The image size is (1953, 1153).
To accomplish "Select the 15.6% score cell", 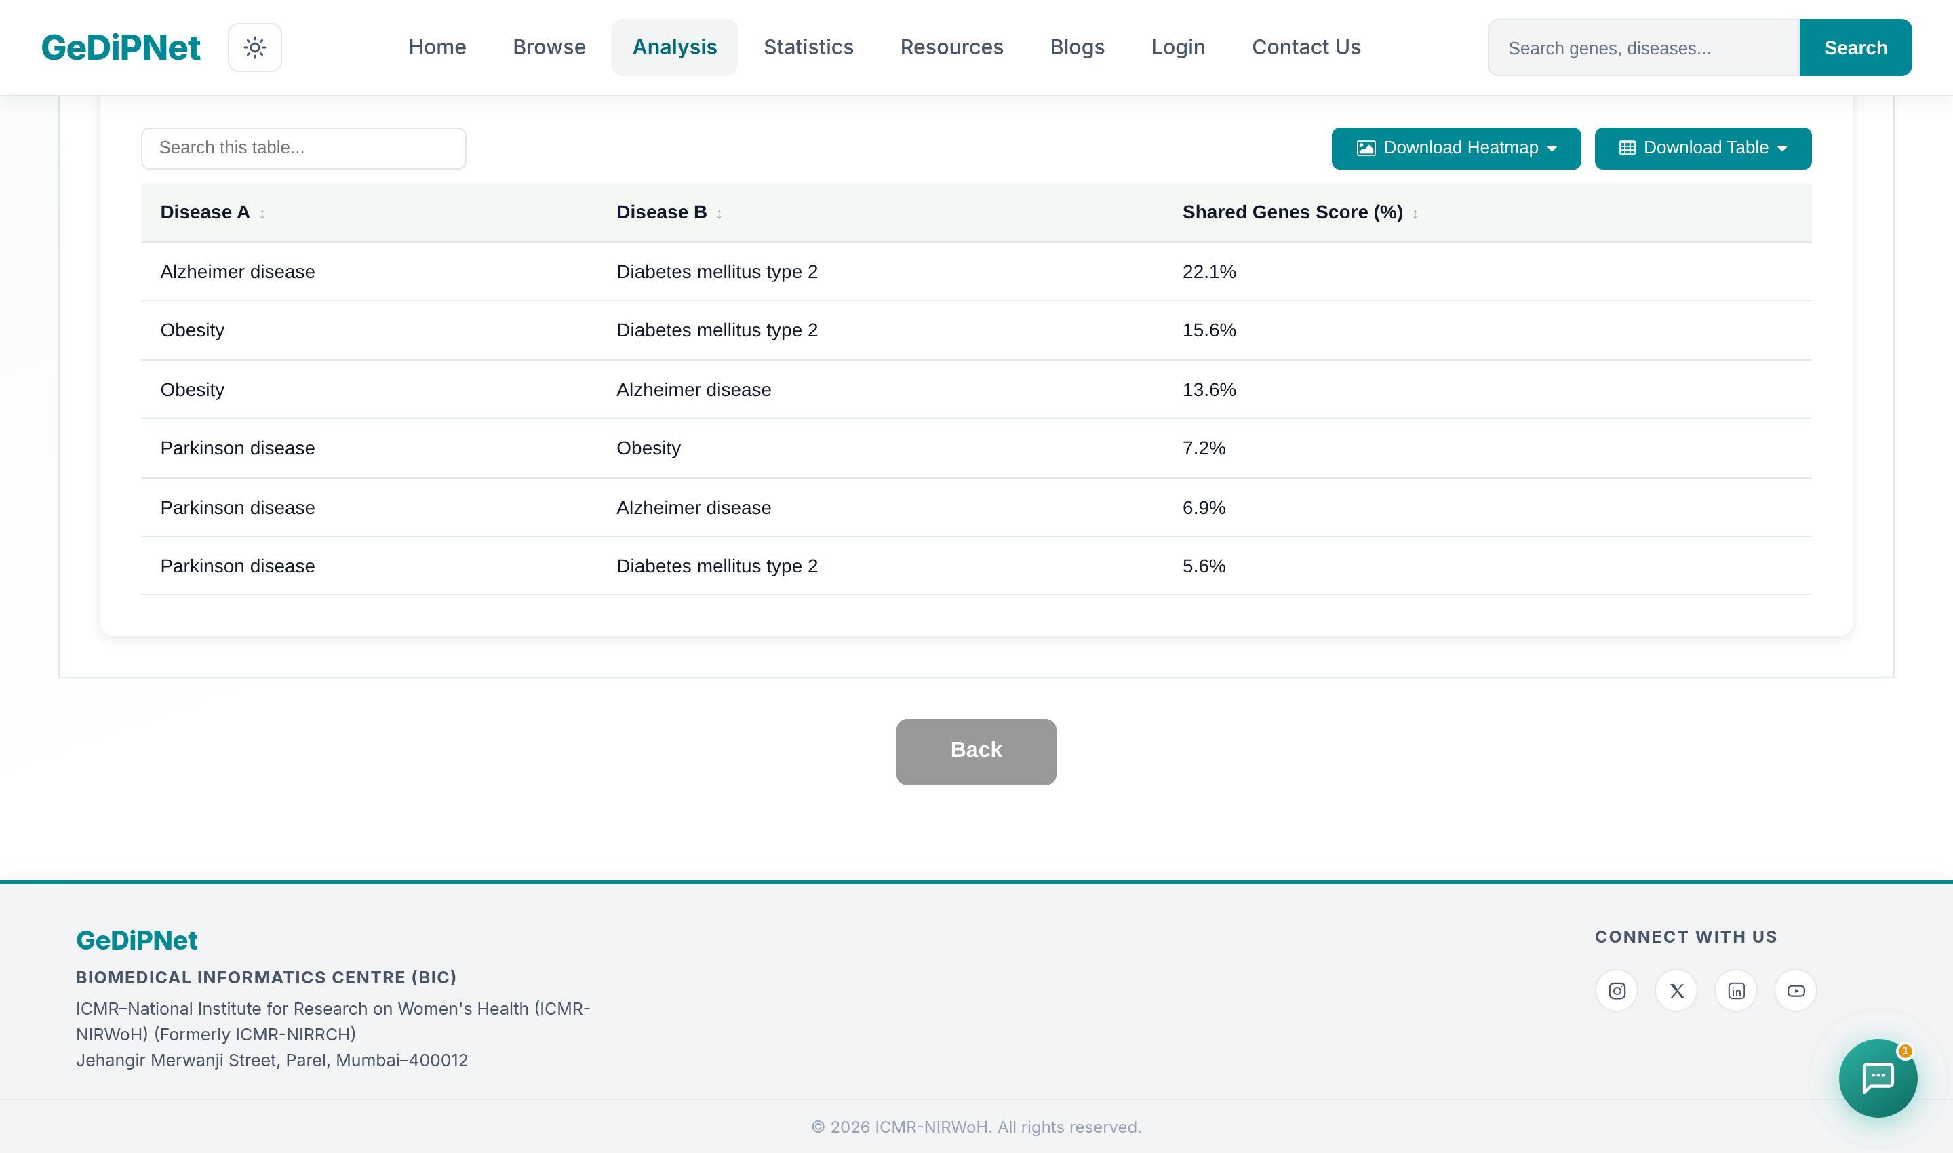I will (x=1209, y=330).
